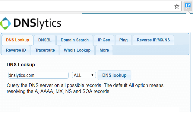Select the Domain Search tab
The width and height of the screenshot is (193, 120).
coord(74,40)
